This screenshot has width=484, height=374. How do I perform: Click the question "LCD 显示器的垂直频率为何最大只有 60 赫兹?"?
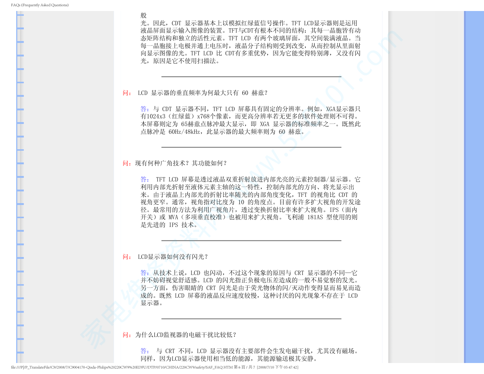click(203, 93)
